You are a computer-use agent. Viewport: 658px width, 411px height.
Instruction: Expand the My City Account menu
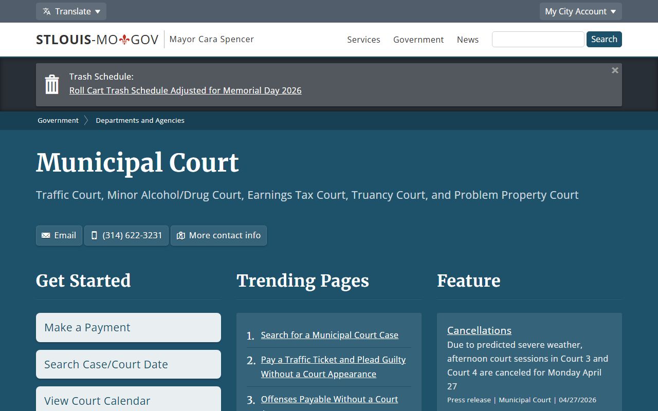(x=580, y=11)
